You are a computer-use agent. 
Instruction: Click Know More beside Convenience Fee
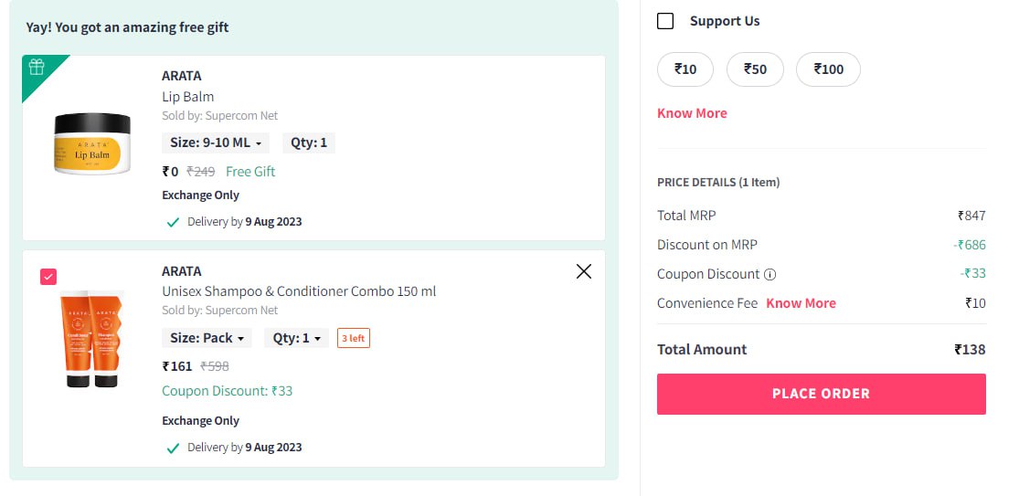801,303
